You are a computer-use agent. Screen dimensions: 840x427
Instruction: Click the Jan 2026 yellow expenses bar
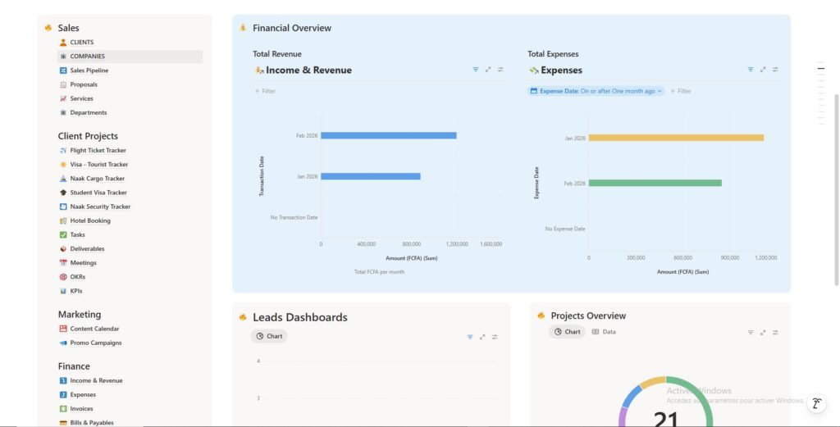click(x=675, y=138)
